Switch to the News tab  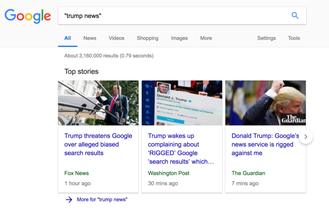coord(90,38)
